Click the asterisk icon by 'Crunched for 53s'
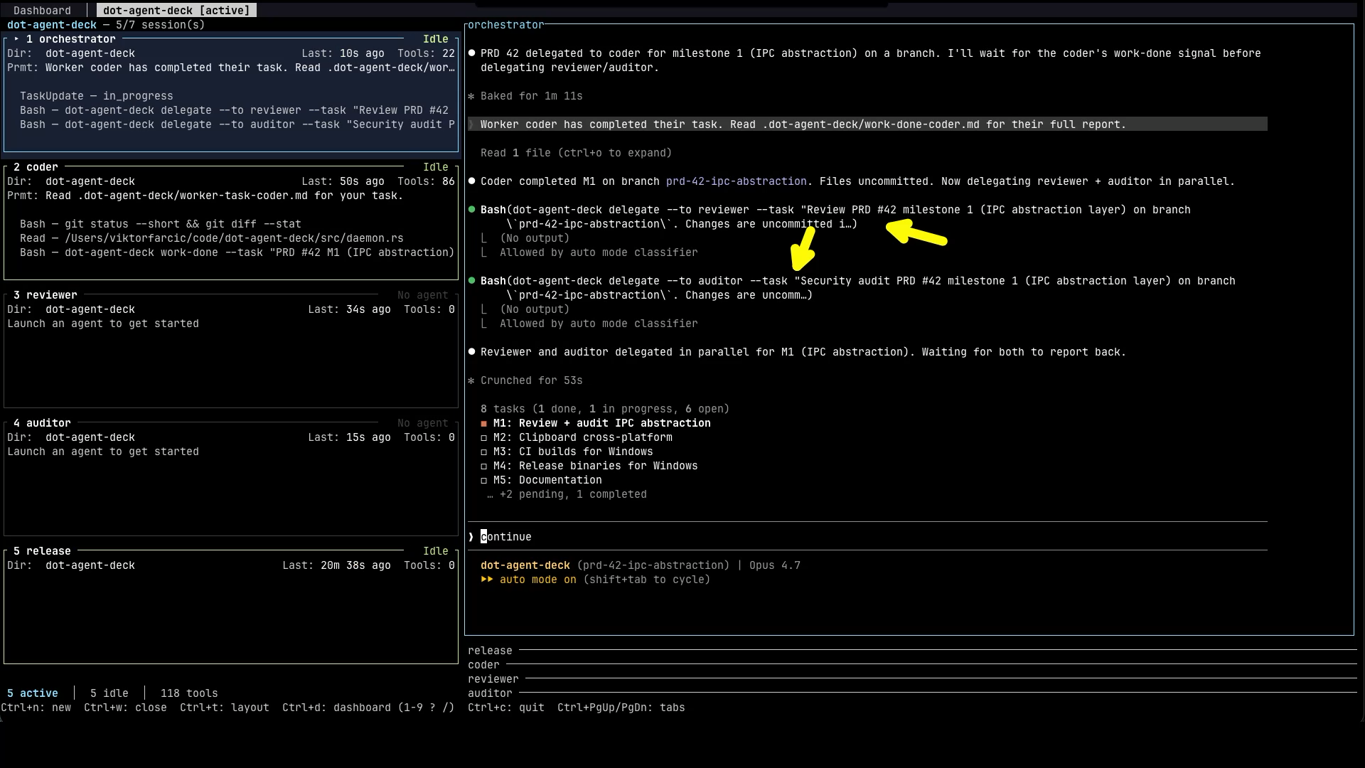1365x768 pixels. (471, 380)
